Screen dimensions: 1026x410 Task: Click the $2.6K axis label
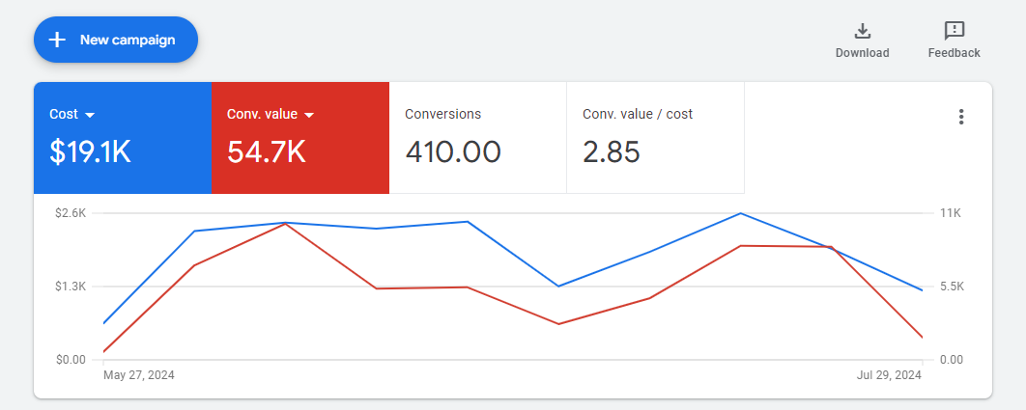[x=71, y=213]
